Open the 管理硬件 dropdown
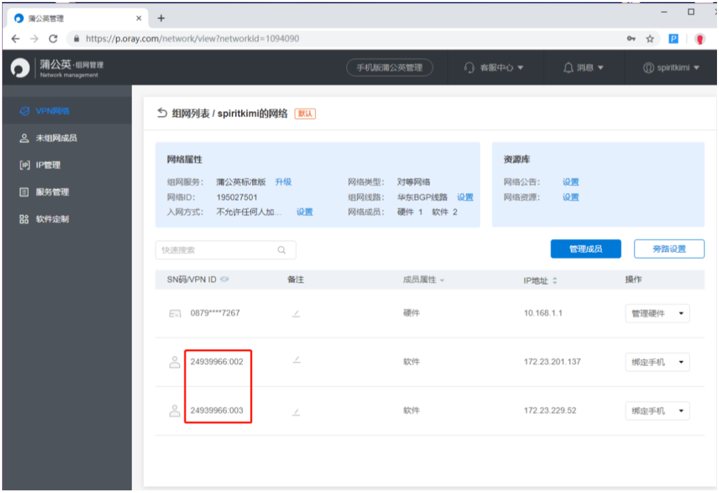This screenshot has height=493, width=719. (657, 313)
